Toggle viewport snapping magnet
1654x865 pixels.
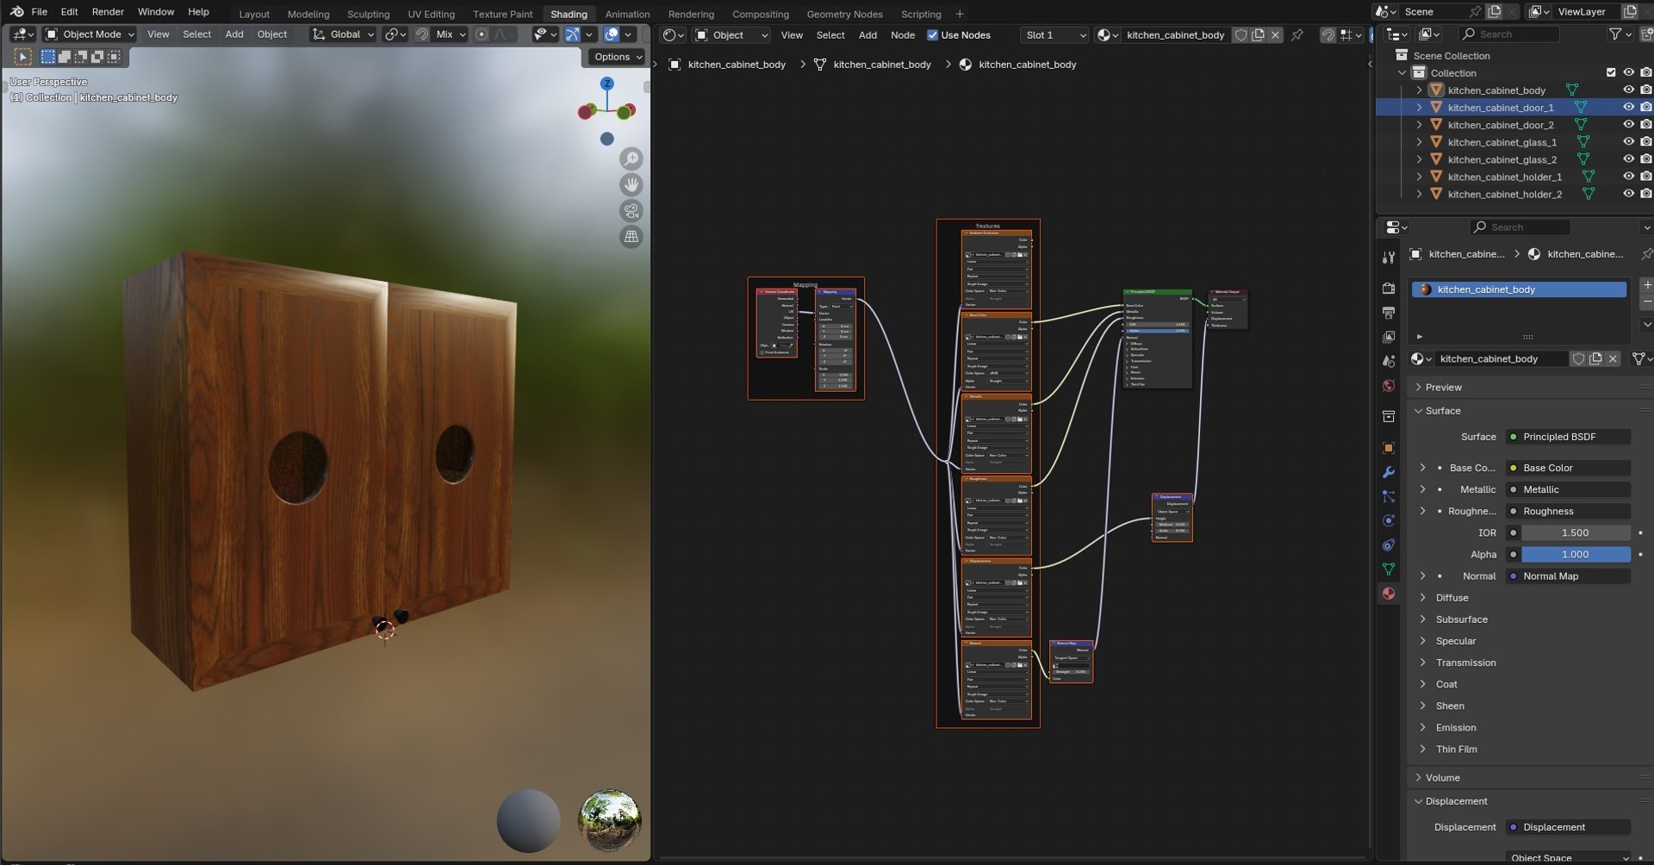pyautogui.click(x=422, y=34)
